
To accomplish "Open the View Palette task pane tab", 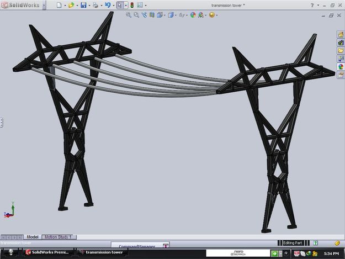I will pos(341,59).
